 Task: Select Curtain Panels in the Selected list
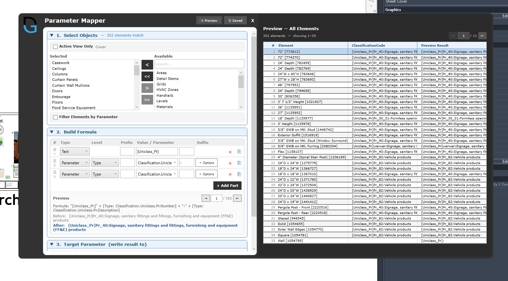pyautogui.click(x=65, y=80)
